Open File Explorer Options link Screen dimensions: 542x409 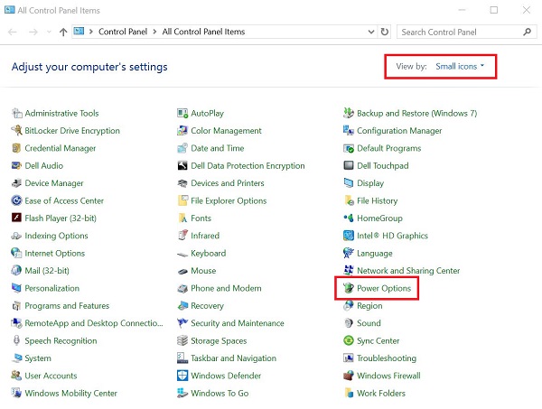click(229, 201)
